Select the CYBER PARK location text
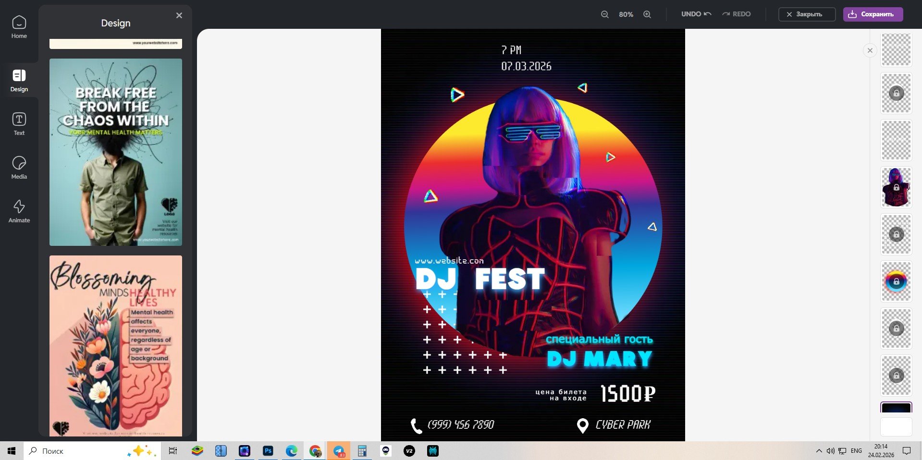This screenshot has width=922, height=460. pyautogui.click(x=623, y=424)
